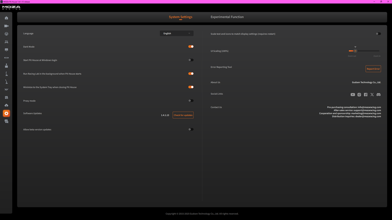Select the System Settings tab
The width and height of the screenshot is (392, 220).
[181, 17]
